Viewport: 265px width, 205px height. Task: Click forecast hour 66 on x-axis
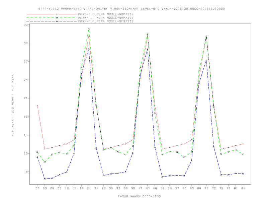[199, 188]
